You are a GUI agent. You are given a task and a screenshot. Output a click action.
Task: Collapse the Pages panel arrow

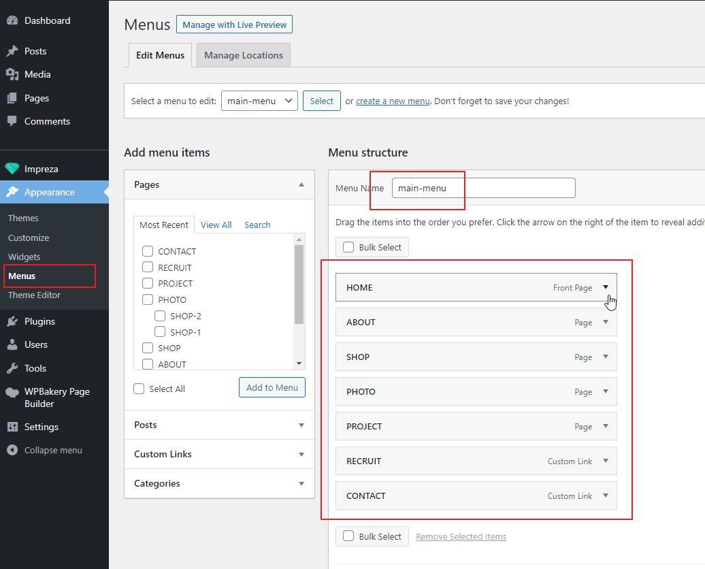tap(301, 184)
